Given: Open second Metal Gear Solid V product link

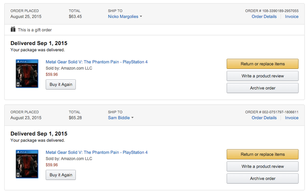Looking at the screenshot, I should point(97,152).
